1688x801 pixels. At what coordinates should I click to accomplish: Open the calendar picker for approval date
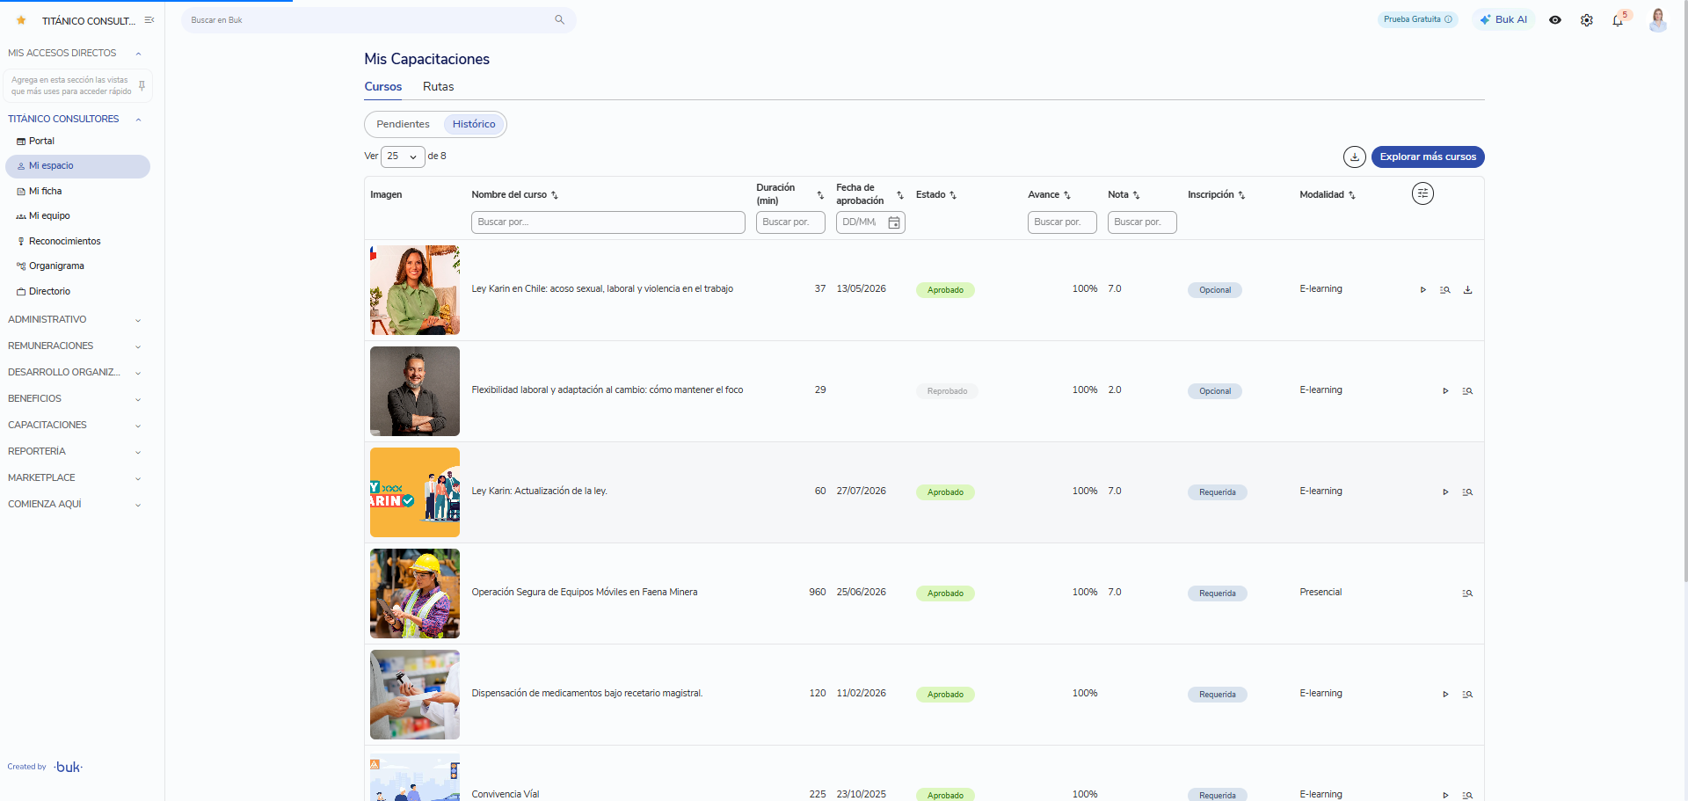point(894,222)
